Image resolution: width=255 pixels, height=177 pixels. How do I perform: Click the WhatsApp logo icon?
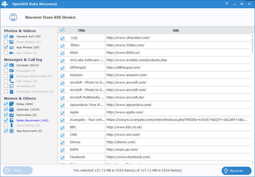tap(11, 86)
